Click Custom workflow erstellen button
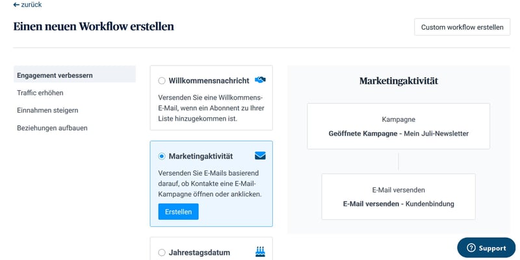The image size is (520, 260). pyautogui.click(x=462, y=27)
